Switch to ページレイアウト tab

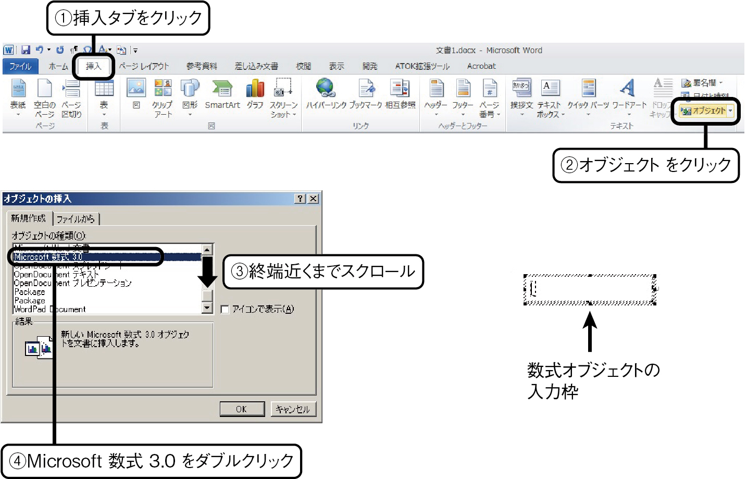144,66
